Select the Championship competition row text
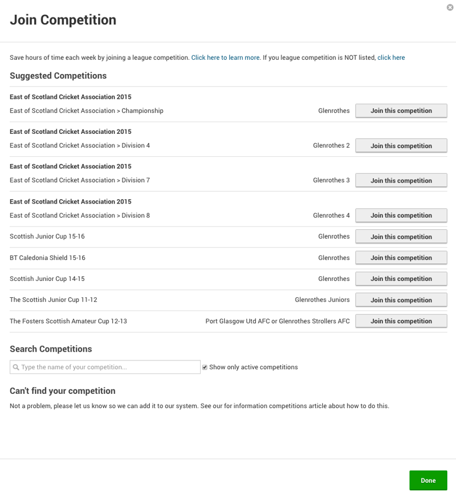 [87, 111]
